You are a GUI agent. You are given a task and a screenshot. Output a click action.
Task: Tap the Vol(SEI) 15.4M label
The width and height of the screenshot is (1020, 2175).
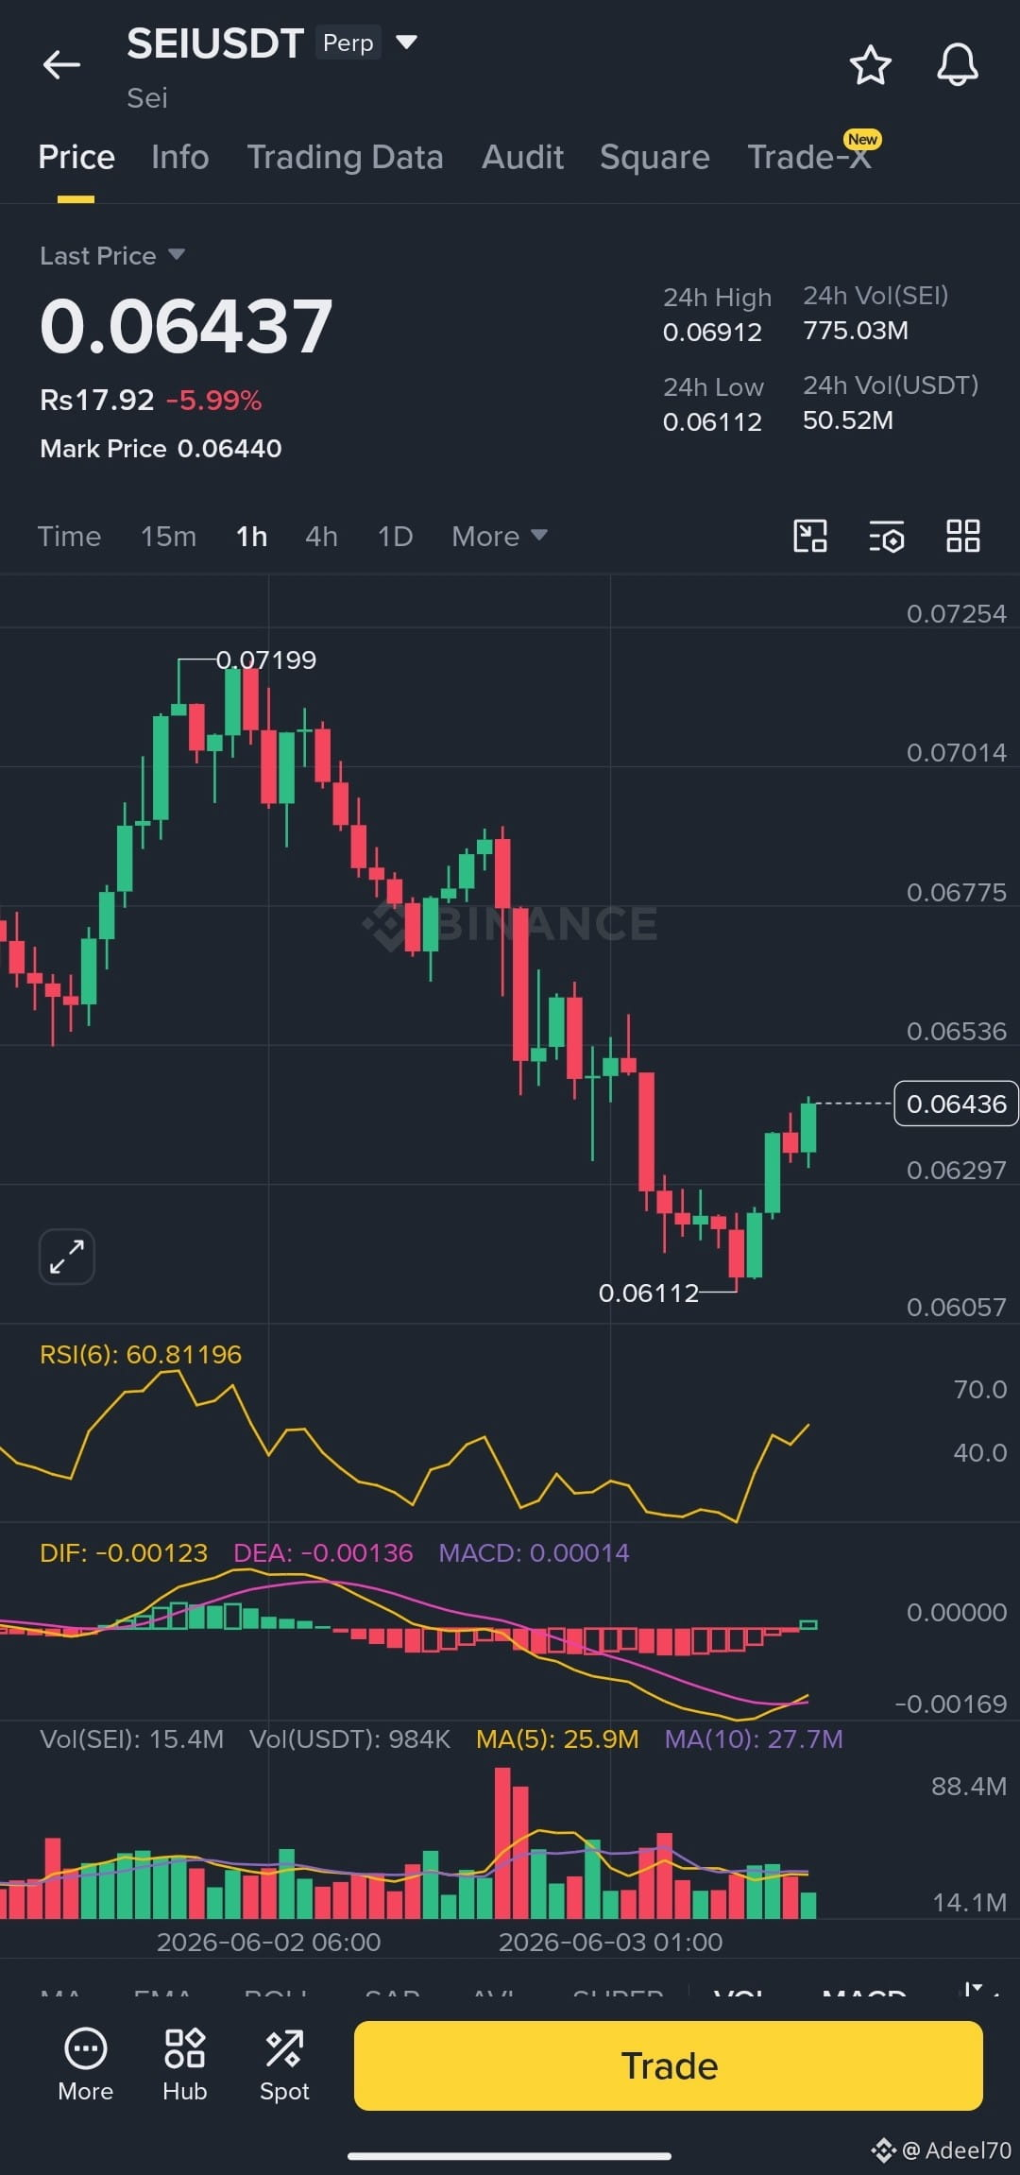[132, 1739]
